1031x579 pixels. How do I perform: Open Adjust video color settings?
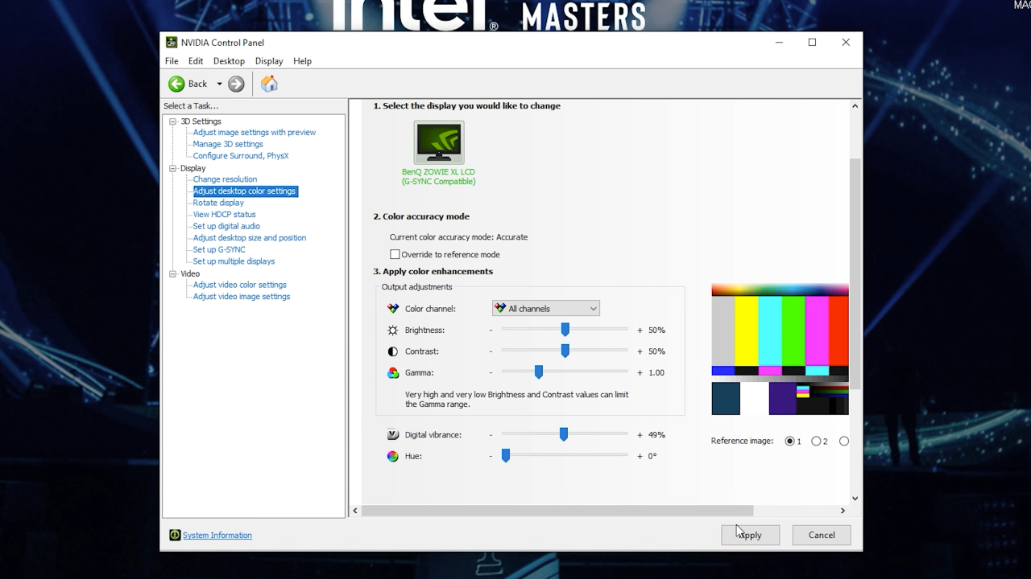[x=240, y=285]
